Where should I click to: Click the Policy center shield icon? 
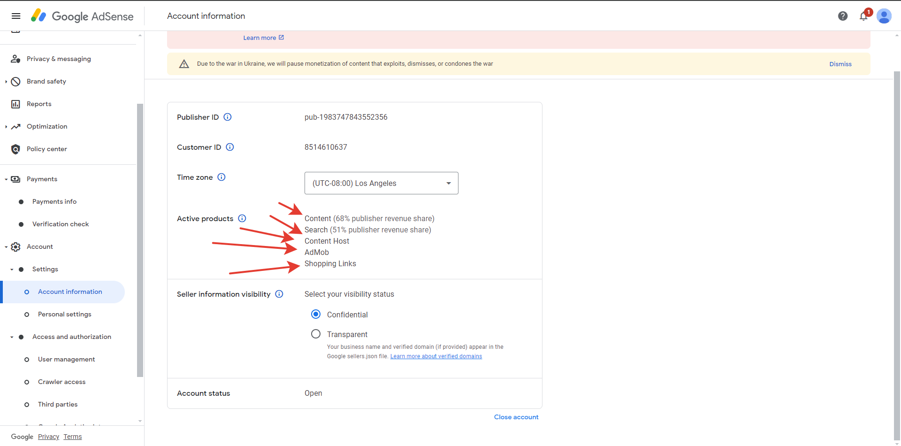click(x=15, y=149)
